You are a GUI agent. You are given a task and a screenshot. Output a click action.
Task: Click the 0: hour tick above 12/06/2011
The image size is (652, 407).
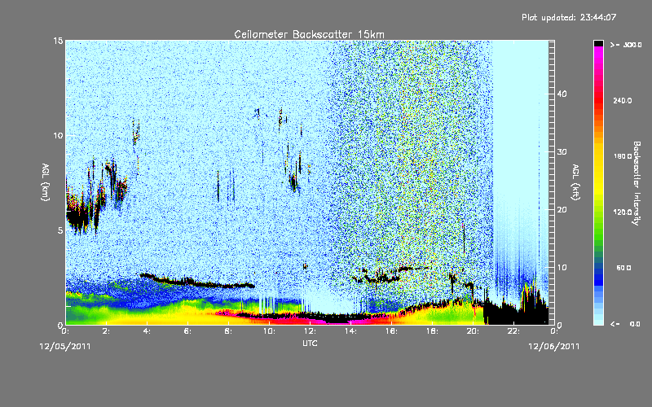point(554,331)
